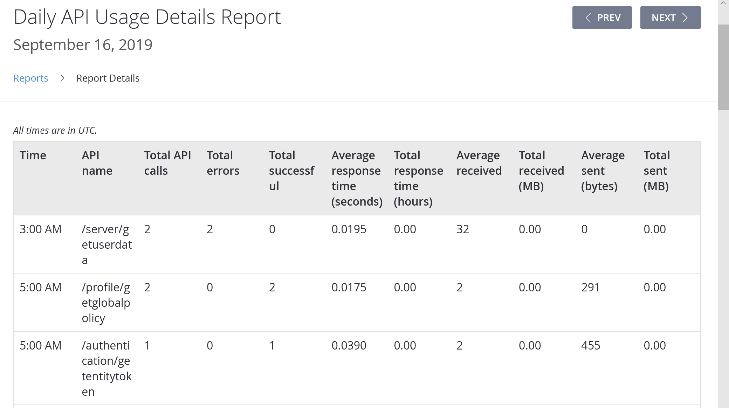The height and width of the screenshot is (408, 729).
Task: Select the Total sent (MB) header
Action: [x=656, y=171]
